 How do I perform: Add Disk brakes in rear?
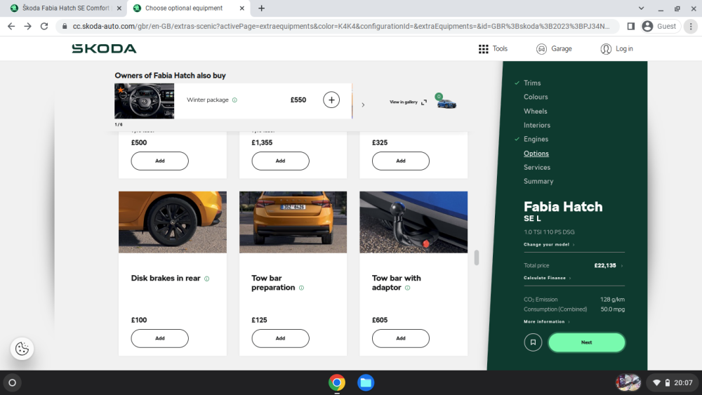click(160, 338)
